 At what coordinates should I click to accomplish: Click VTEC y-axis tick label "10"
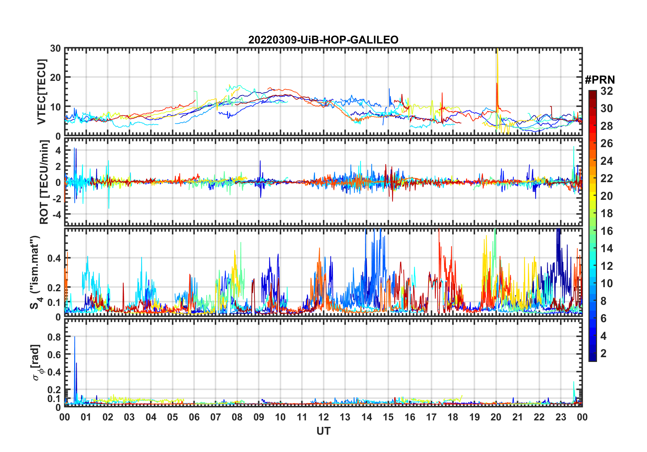(x=55, y=107)
